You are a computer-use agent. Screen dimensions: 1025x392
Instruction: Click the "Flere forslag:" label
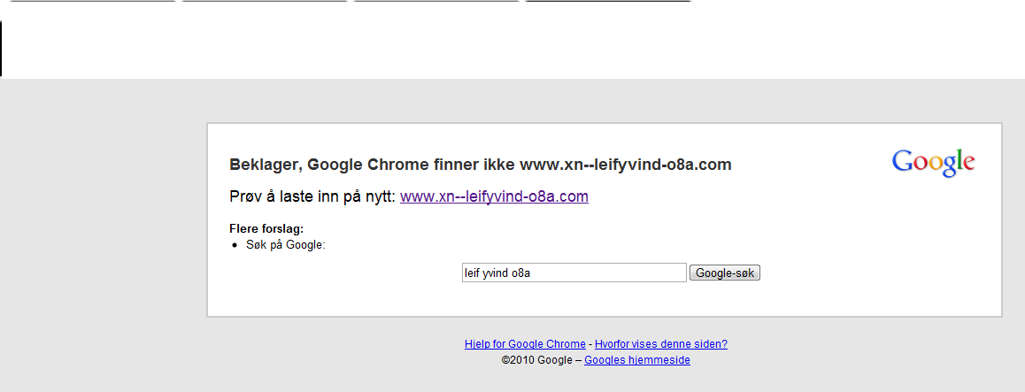(x=266, y=228)
